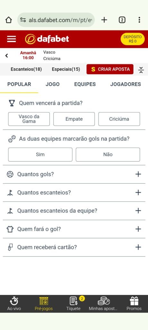The image size is (148, 330).
Task: Select Sim for both teams scoring
Action: click(40, 154)
